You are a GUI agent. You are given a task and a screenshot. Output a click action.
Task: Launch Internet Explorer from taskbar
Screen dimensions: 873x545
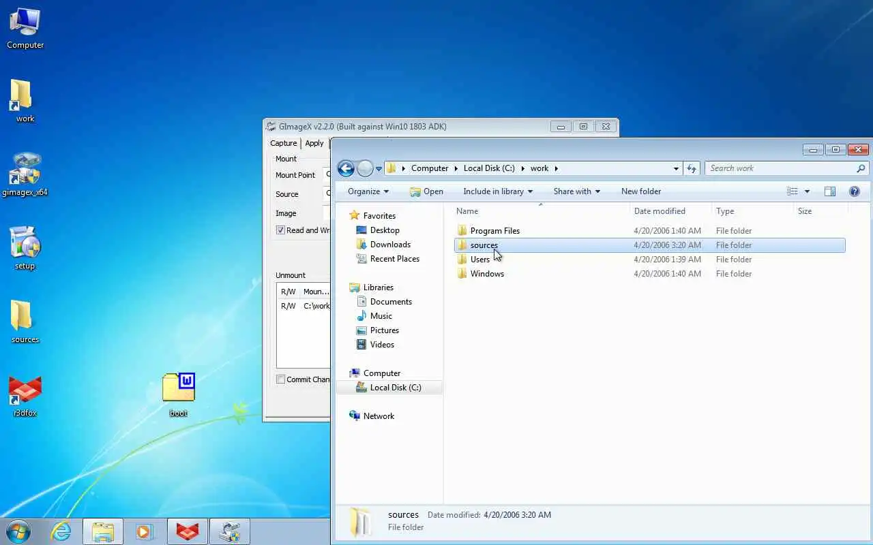[x=61, y=531]
